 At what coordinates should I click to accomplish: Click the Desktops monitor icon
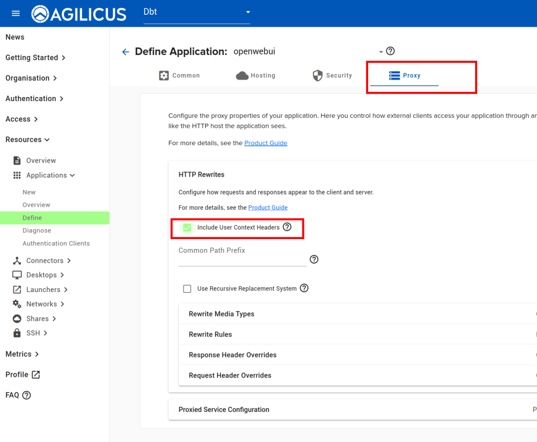tap(17, 275)
